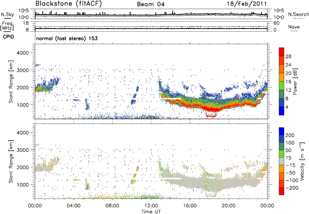
Task: Click the "2000" tick of the velocity panel
Action: coord(23,167)
